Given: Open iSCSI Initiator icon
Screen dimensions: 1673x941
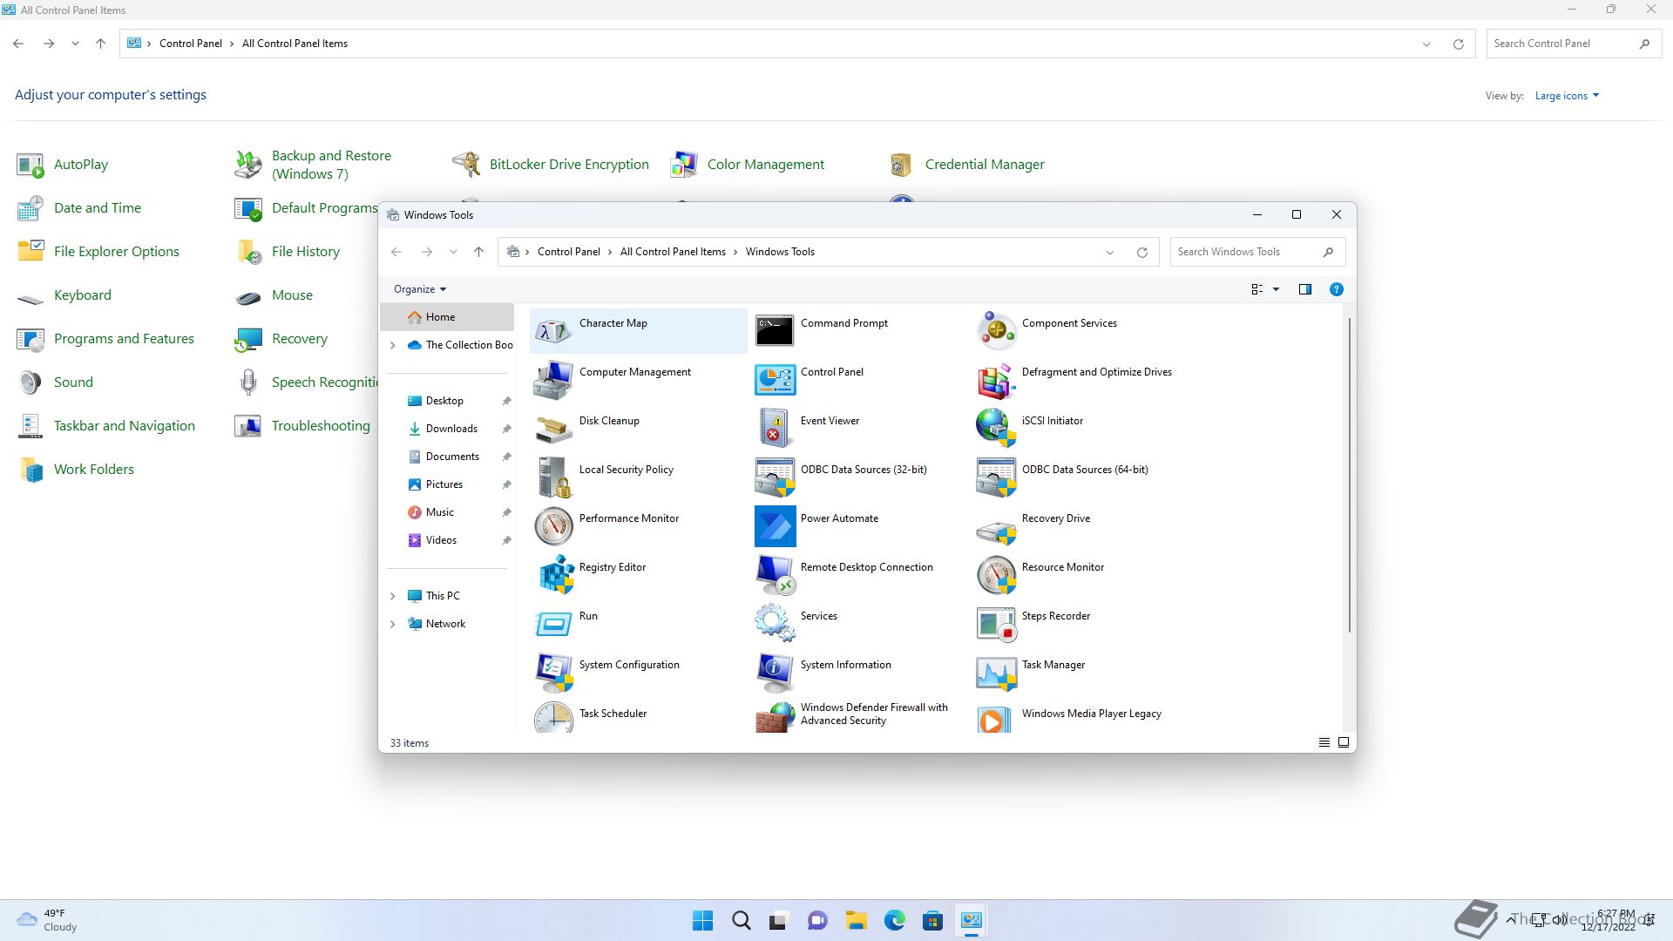Looking at the screenshot, I should pyautogui.click(x=996, y=429).
